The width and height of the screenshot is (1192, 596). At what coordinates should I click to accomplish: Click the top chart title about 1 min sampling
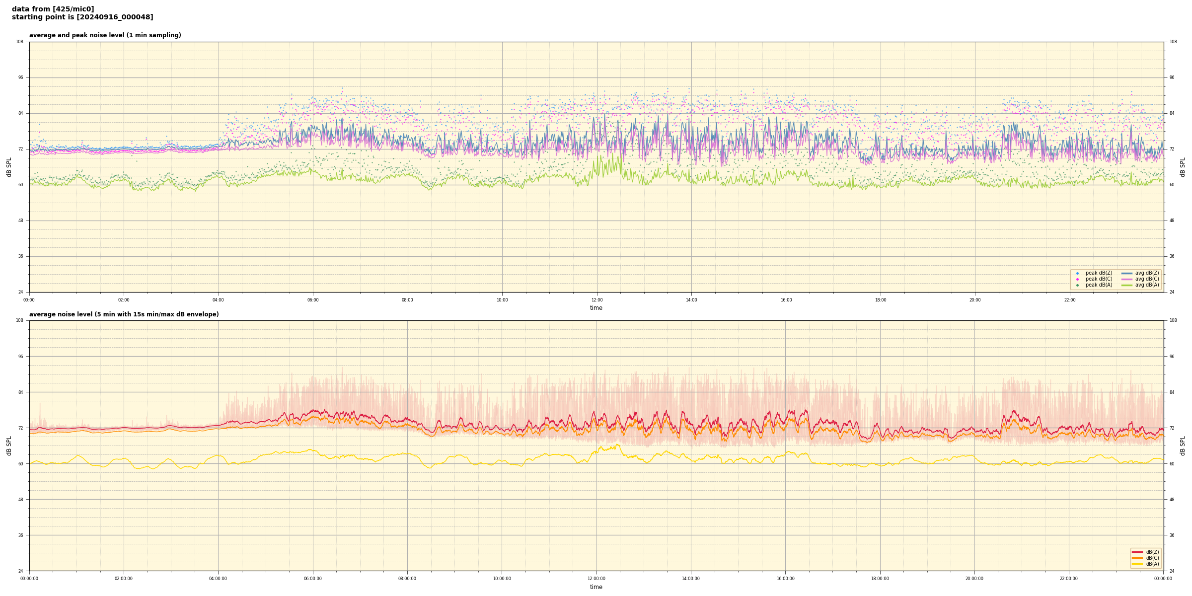coord(105,35)
